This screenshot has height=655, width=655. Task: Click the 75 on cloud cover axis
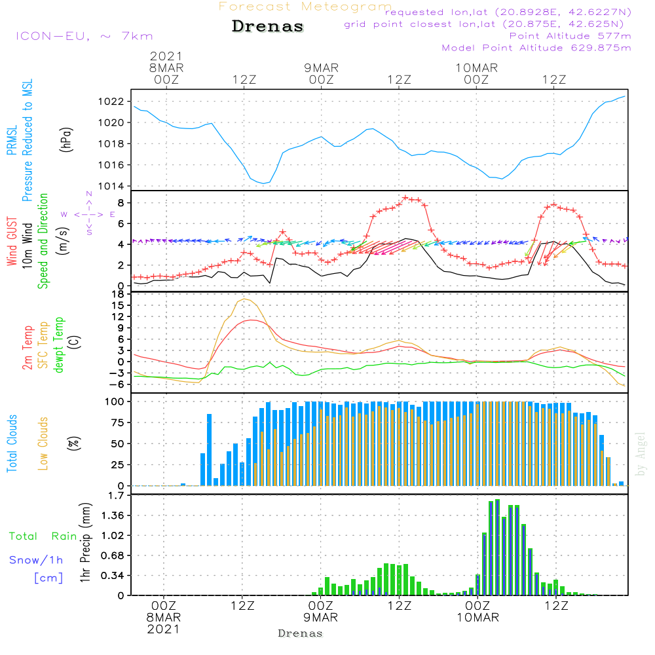118,422
